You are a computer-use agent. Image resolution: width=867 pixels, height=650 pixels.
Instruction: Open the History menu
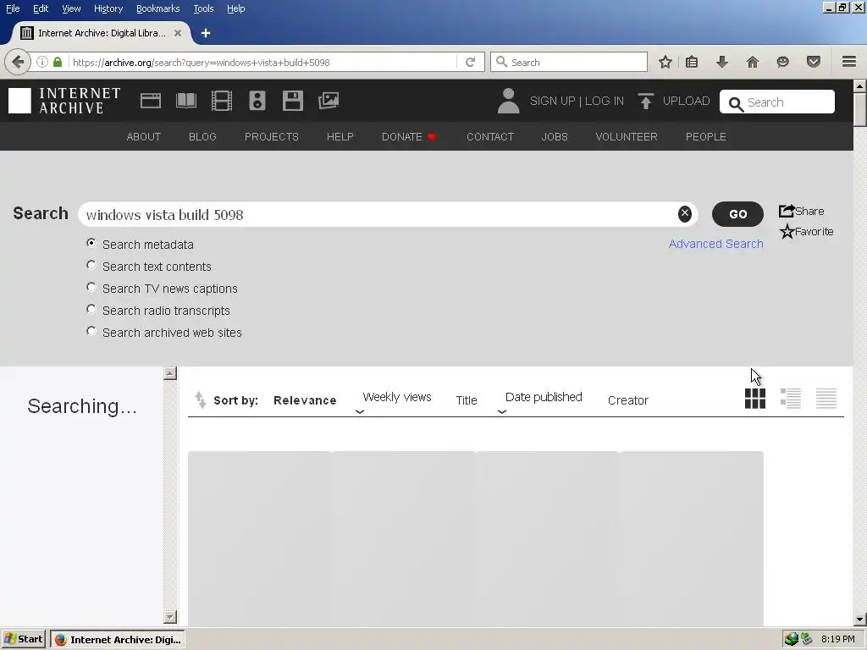point(108,8)
